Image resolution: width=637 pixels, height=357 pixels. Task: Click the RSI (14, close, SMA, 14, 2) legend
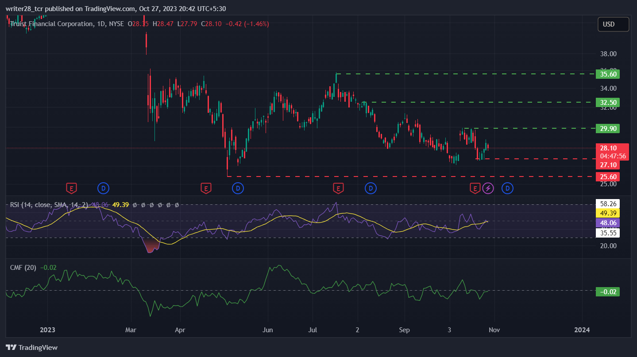click(49, 205)
